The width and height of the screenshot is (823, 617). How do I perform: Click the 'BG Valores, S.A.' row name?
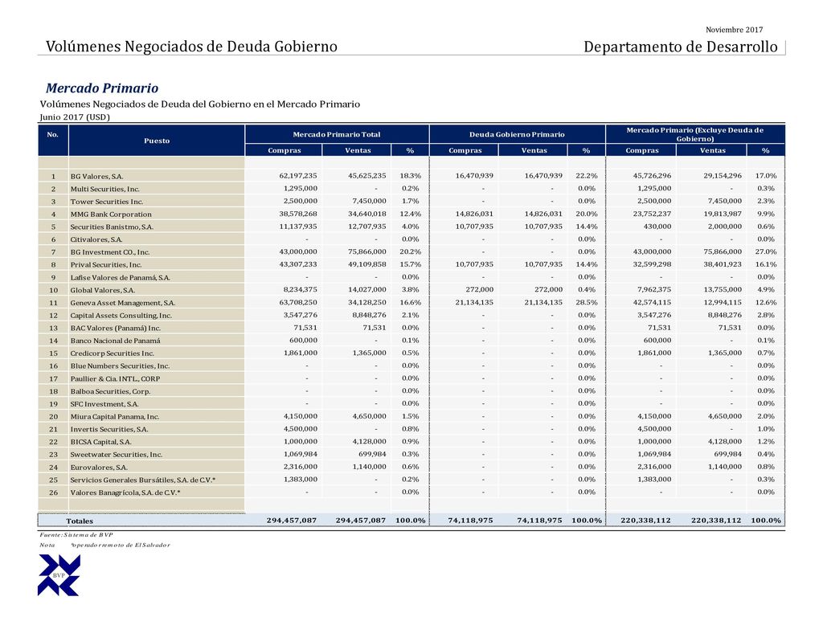pyautogui.click(x=97, y=176)
